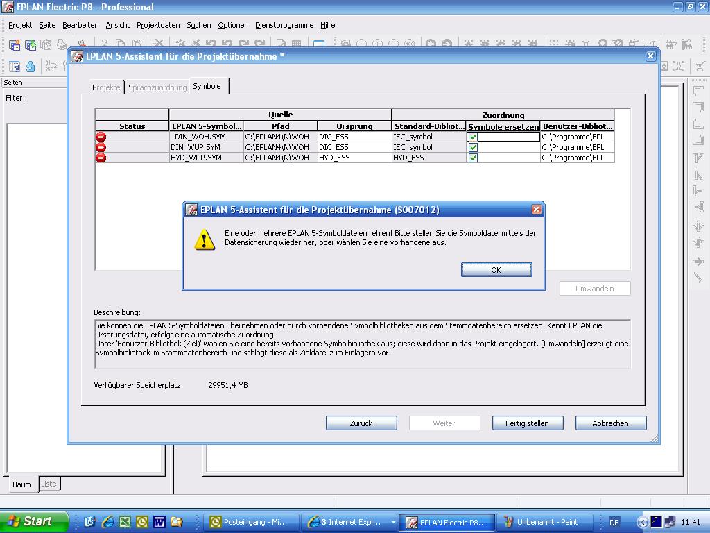Open the Dienstprogramme menu
Viewport: 710px width, 533px height.
[x=284, y=25]
